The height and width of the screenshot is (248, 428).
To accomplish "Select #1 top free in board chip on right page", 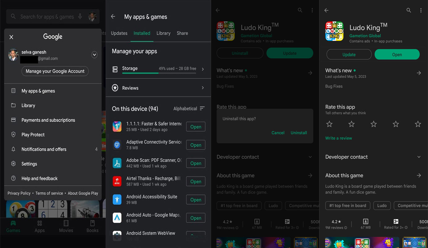I will click(x=348, y=206).
